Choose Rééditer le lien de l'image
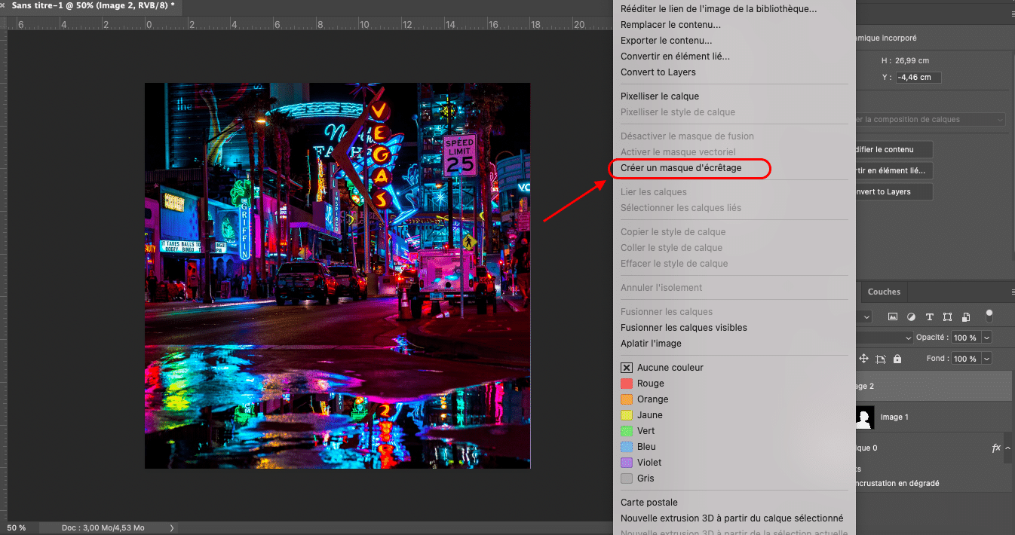1015x535 pixels. pos(718,9)
